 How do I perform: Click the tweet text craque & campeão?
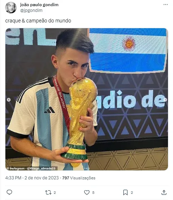click(x=26, y=21)
